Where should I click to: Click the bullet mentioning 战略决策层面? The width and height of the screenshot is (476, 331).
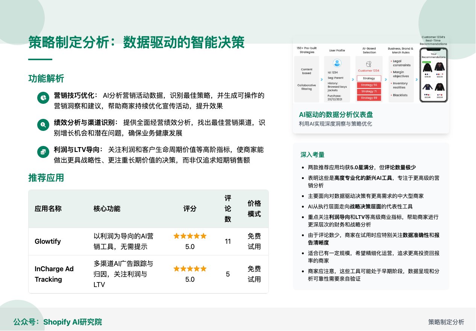point(360,206)
